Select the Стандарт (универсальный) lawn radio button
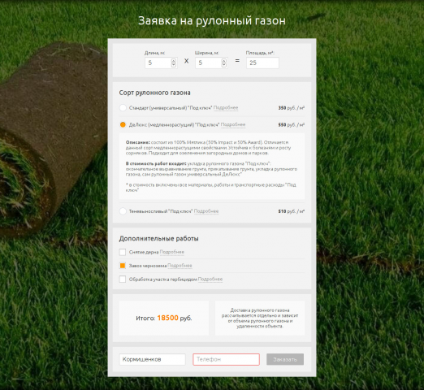The image size is (424, 390). click(x=123, y=108)
